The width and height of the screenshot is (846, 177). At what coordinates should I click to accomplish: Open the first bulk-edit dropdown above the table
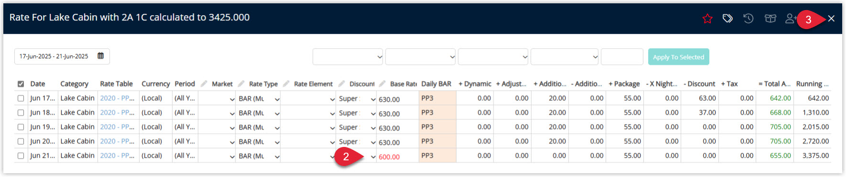pos(348,57)
